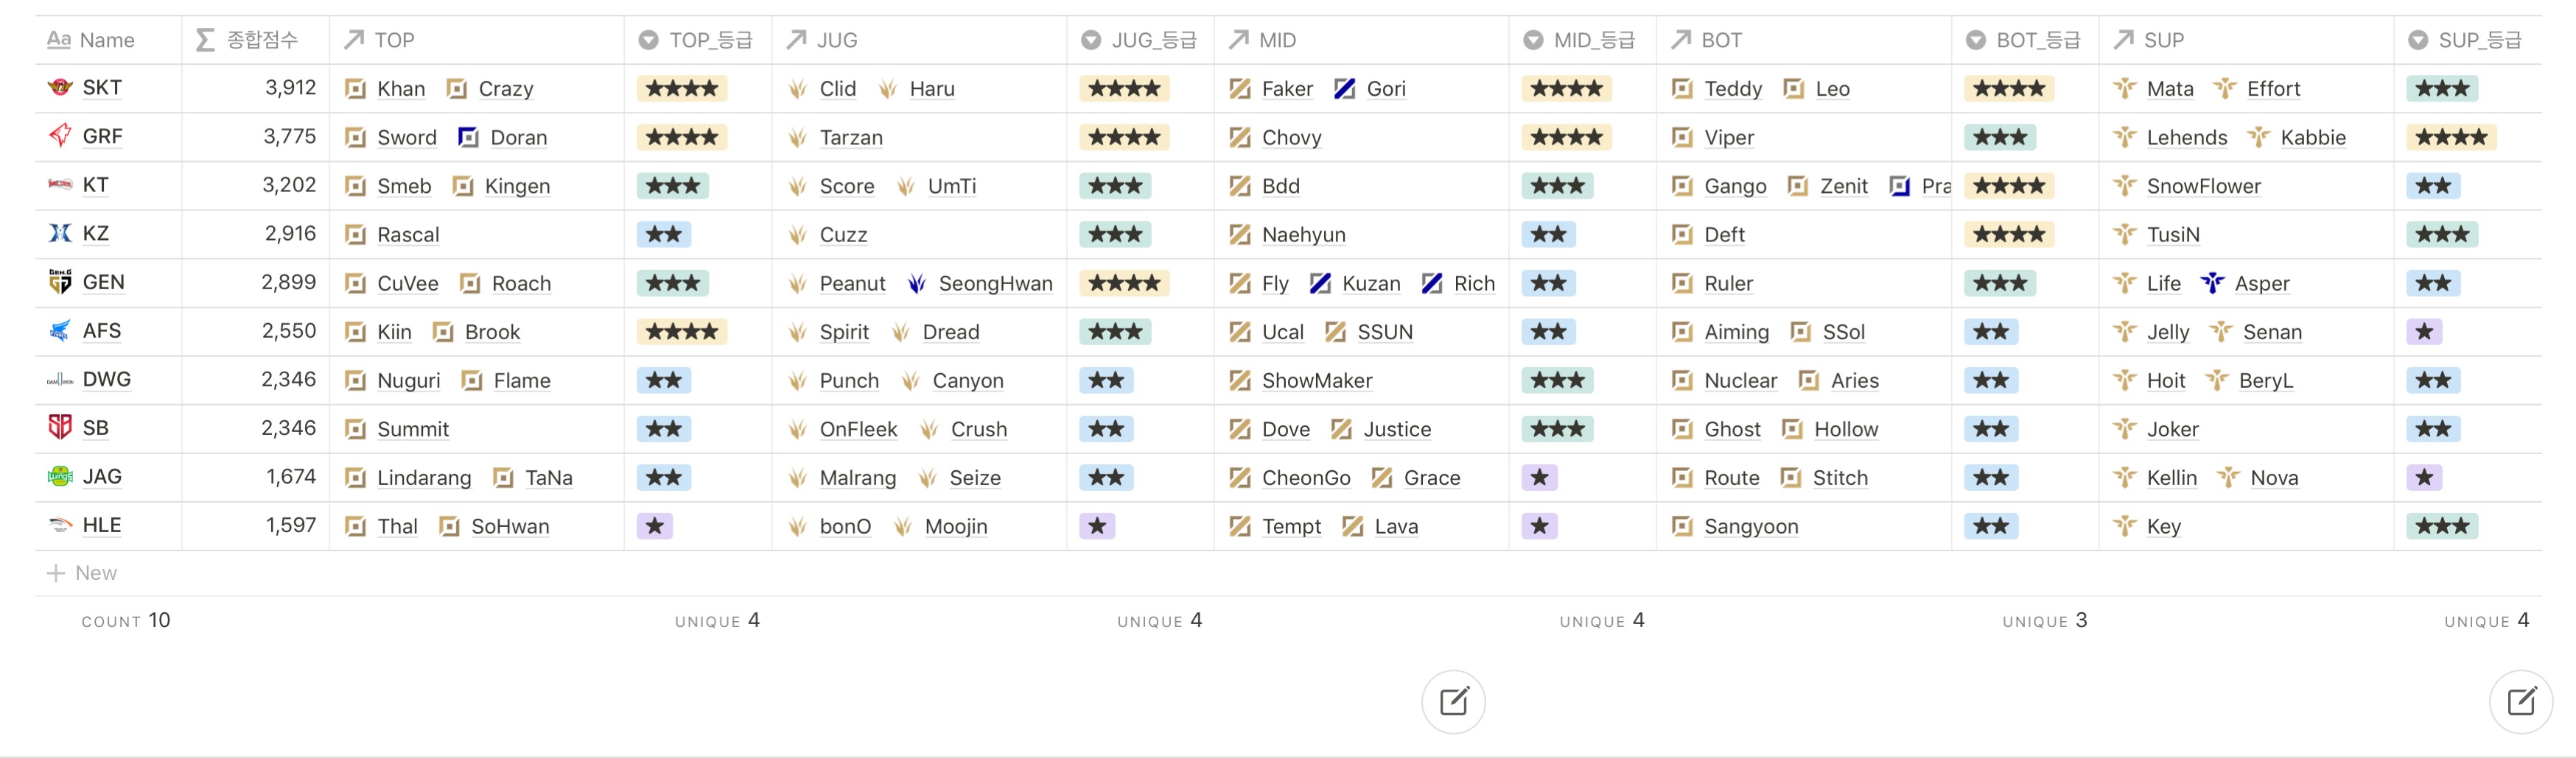The height and width of the screenshot is (758, 2576).
Task: Click SKT's total score cell 3,912
Action: pyautogui.click(x=290, y=88)
